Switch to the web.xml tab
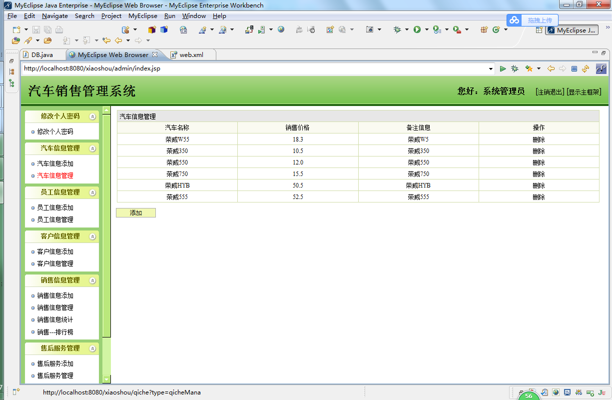Screen dimensions: 612x400 [191, 54]
